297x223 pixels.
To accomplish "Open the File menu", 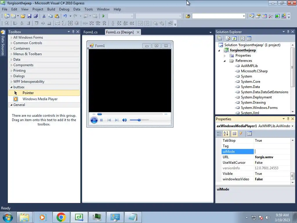I will (5, 9).
